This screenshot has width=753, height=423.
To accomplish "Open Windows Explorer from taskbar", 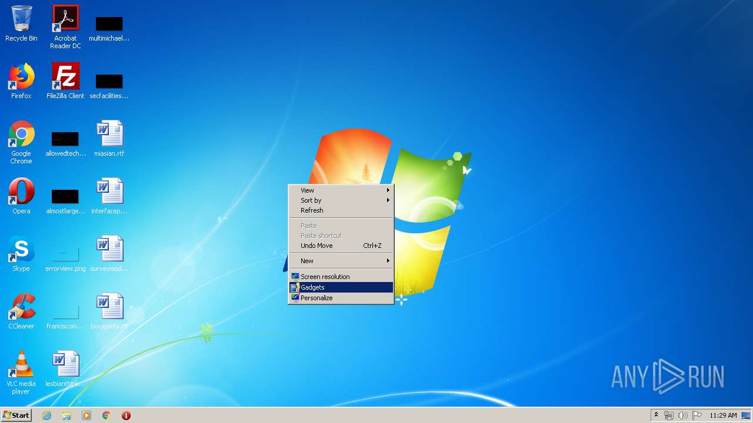I will pos(66,415).
